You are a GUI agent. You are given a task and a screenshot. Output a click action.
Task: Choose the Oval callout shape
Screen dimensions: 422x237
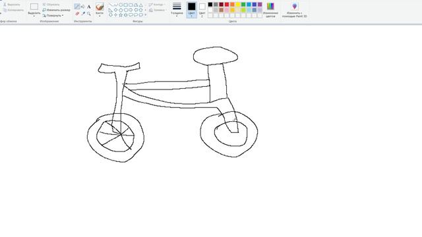pos(136,14)
